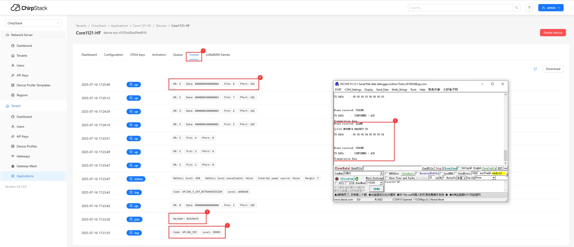
Task: Toggle the AddCrLf checkbox
Action: pos(490,173)
